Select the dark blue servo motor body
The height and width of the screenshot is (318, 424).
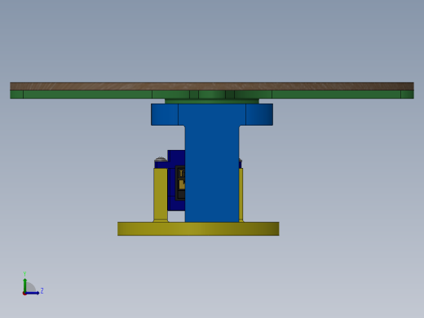[x=176, y=180]
